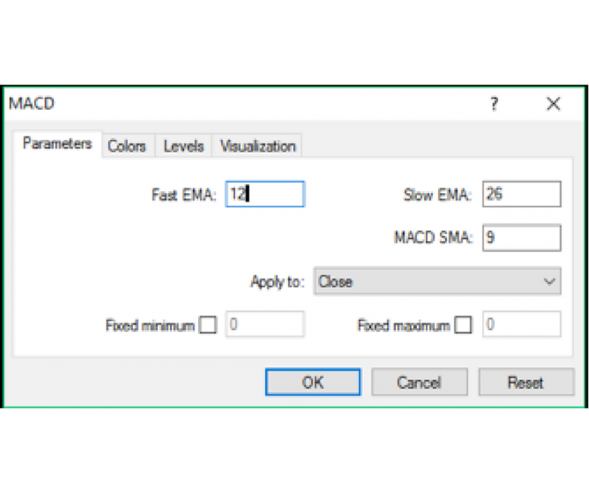Screen dimensions: 589x494
Task: Hit the Reset button
Action: tap(526, 383)
